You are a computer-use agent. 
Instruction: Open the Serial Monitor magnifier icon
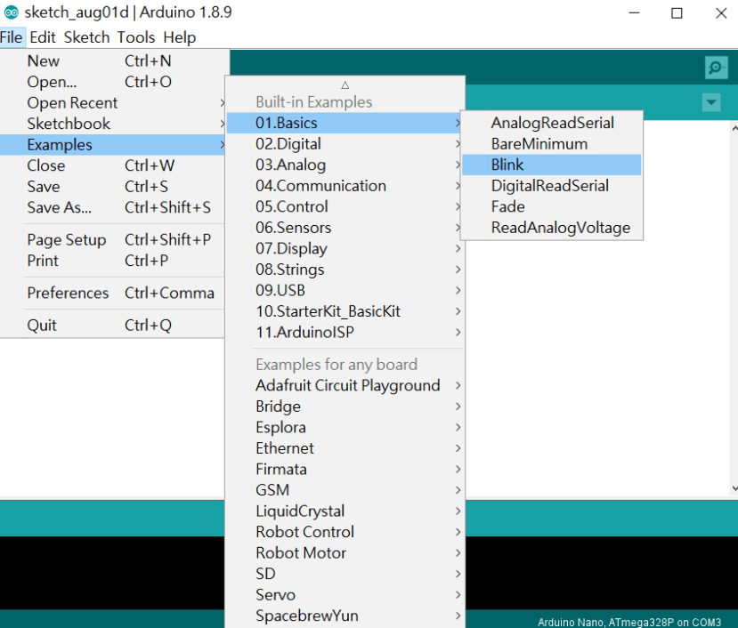pyautogui.click(x=716, y=68)
